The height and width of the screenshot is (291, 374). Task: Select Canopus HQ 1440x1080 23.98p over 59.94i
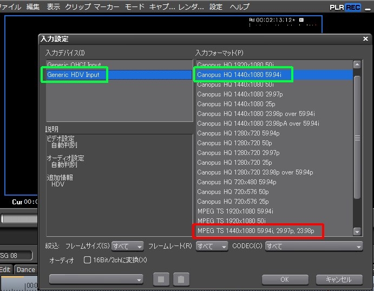coord(274,114)
